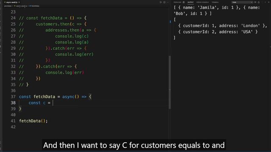Image resolution: width=271 pixels, height=152 pixels.
Task: Click 'Bob' in the output panel
Action: point(180,14)
